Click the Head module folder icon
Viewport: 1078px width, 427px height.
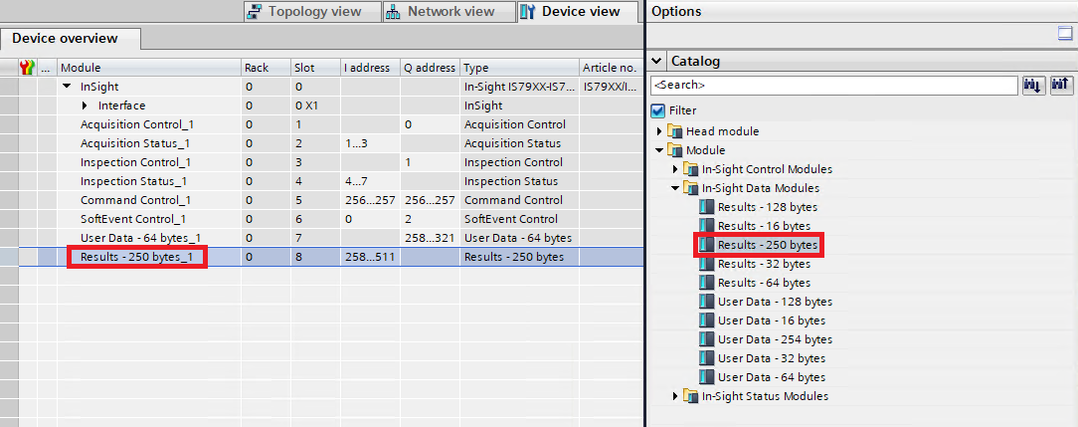point(675,131)
